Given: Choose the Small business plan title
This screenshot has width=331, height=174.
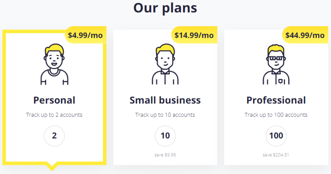Looking at the screenshot, I should [x=165, y=100].
